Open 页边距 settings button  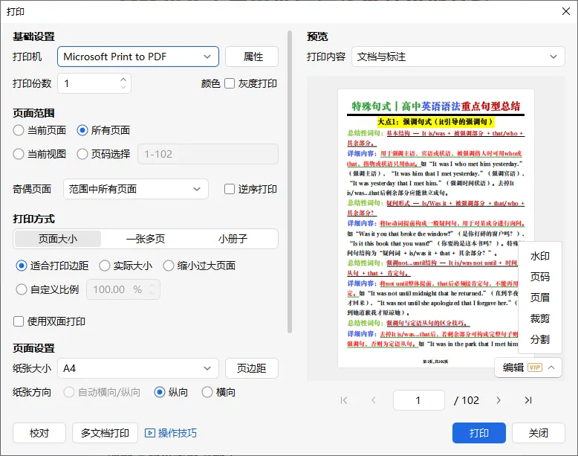point(252,368)
